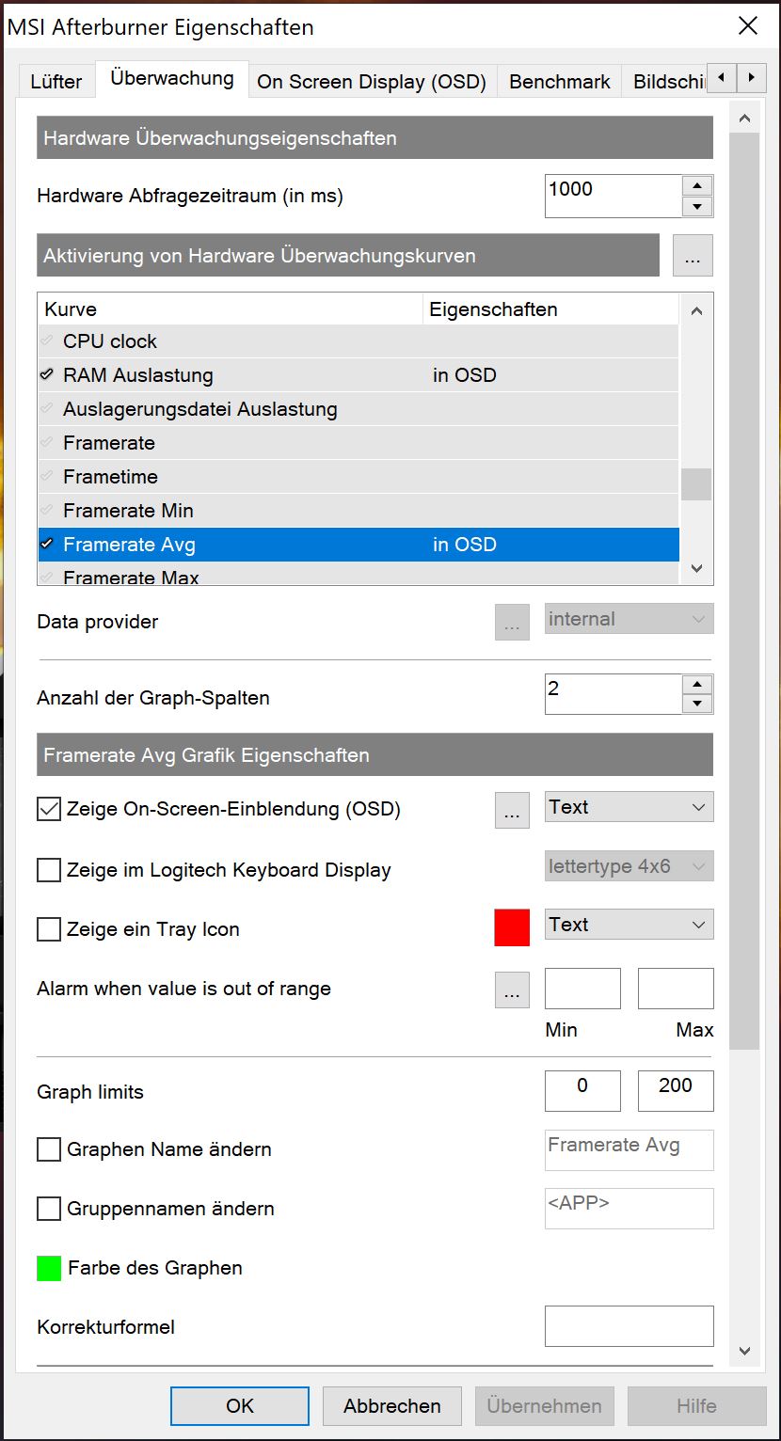The image size is (781, 1441).
Task: Click the Abbrechen button
Action: [392, 1405]
